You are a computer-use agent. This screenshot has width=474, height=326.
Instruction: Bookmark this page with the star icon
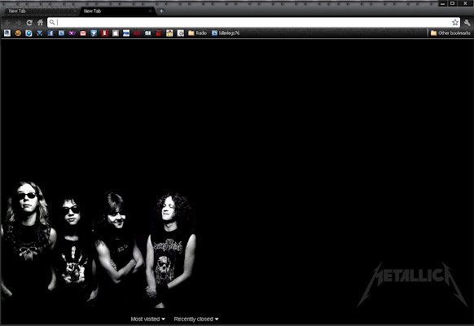pos(455,22)
